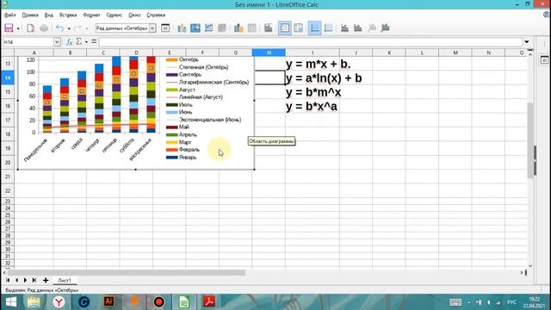Click the New document icon

31,28
